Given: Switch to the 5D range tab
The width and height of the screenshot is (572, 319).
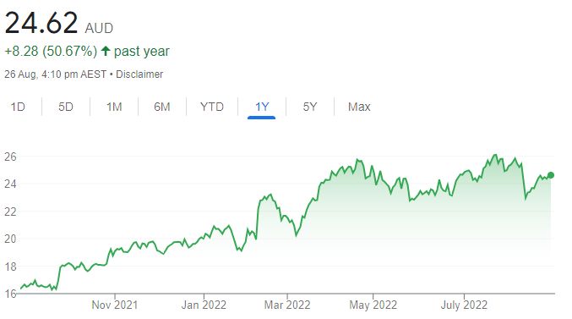Looking at the screenshot, I should click(66, 107).
